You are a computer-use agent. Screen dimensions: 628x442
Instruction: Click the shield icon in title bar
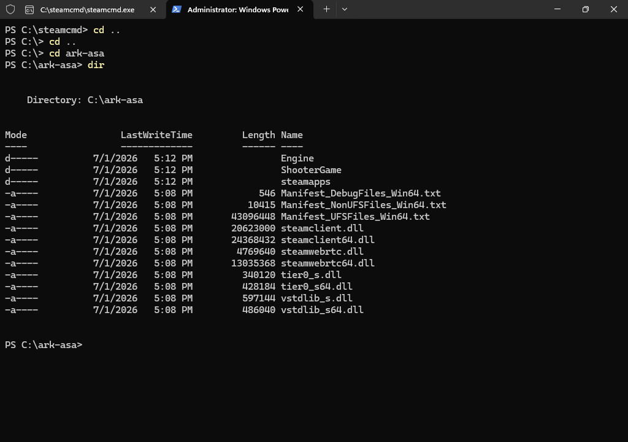click(10, 9)
